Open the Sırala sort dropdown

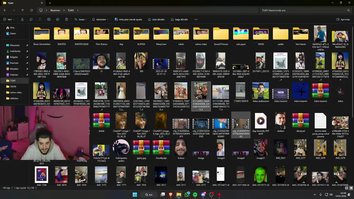[80, 20]
